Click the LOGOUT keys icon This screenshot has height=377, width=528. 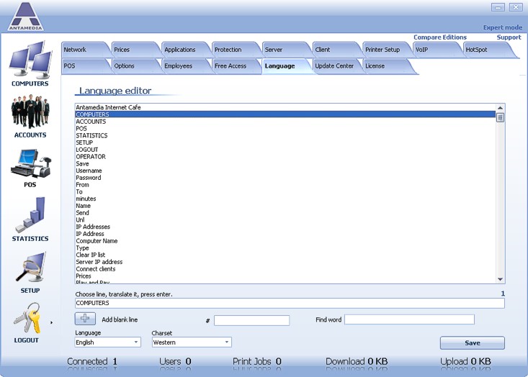pos(27,318)
